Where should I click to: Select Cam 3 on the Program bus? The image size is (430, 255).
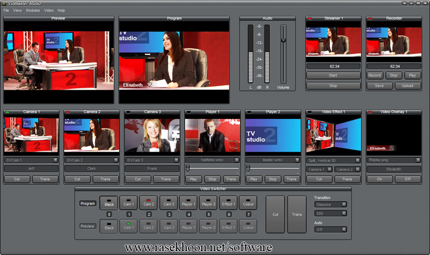point(169,203)
